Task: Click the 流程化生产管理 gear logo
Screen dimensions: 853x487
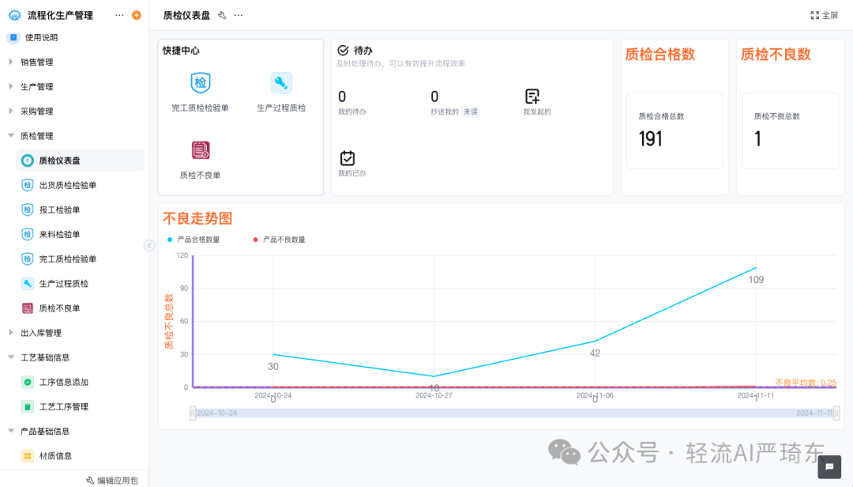Action: (x=13, y=14)
